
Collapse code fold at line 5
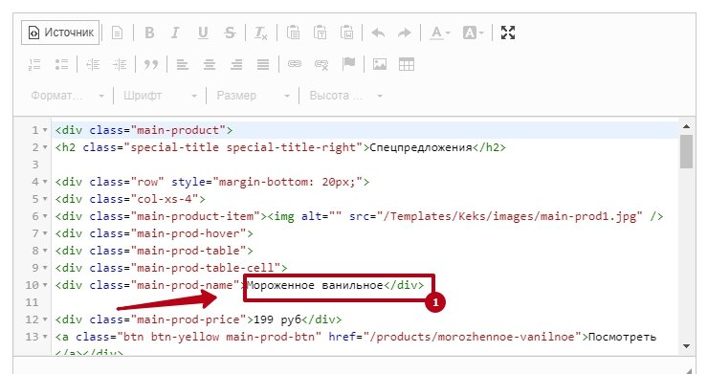(45, 199)
